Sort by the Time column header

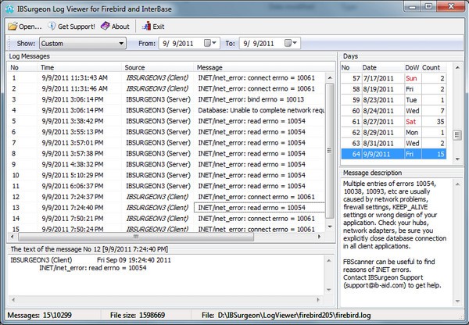point(78,68)
